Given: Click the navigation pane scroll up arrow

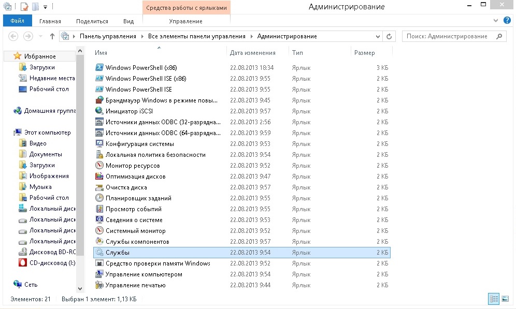Looking at the screenshot, I should (x=80, y=51).
